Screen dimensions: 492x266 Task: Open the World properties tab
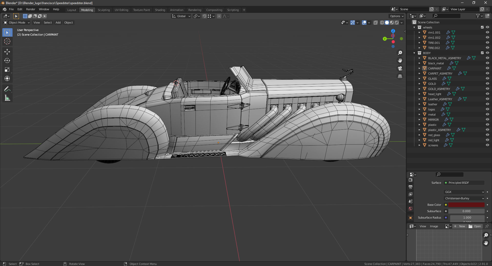click(411, 209)
